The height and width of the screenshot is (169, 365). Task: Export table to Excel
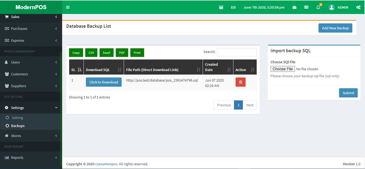coord(106,53)
